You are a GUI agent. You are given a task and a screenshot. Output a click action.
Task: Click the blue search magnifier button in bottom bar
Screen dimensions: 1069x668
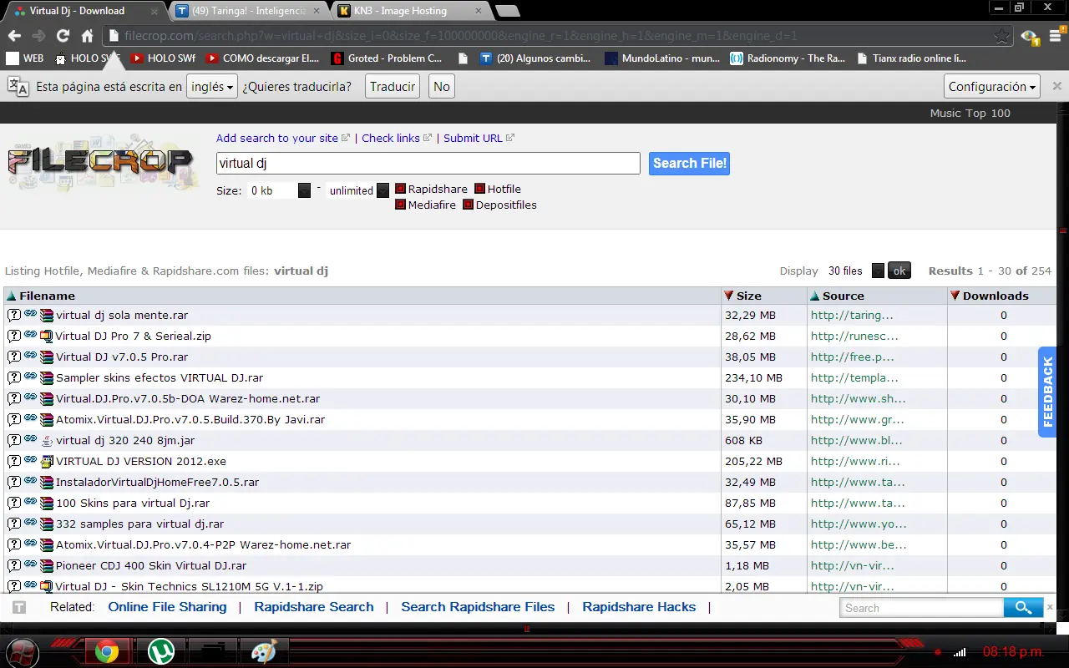(1023, 608)
